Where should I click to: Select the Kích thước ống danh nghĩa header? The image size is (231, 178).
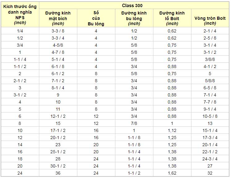tap(20, 14)
